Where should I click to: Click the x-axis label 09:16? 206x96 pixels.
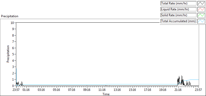coord(87,90)
